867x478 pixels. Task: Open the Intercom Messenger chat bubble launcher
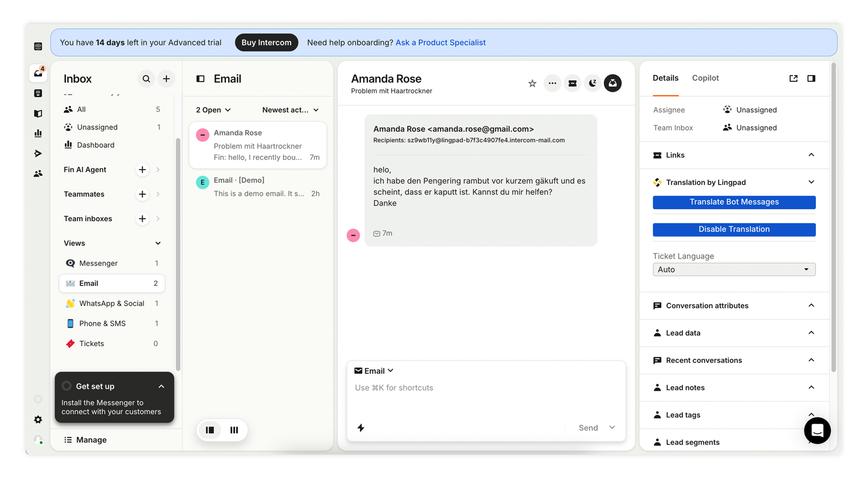tap(817, 430)
